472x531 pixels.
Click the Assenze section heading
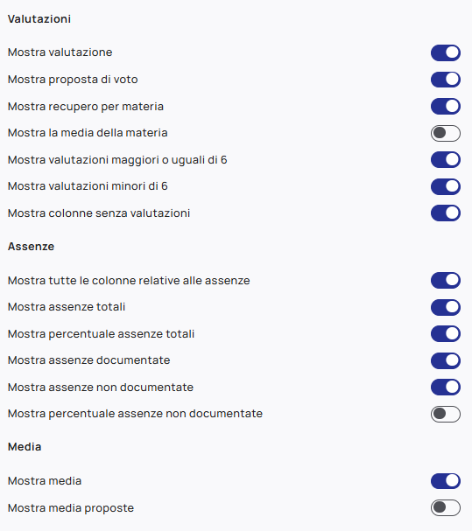[x=31, y=247]
